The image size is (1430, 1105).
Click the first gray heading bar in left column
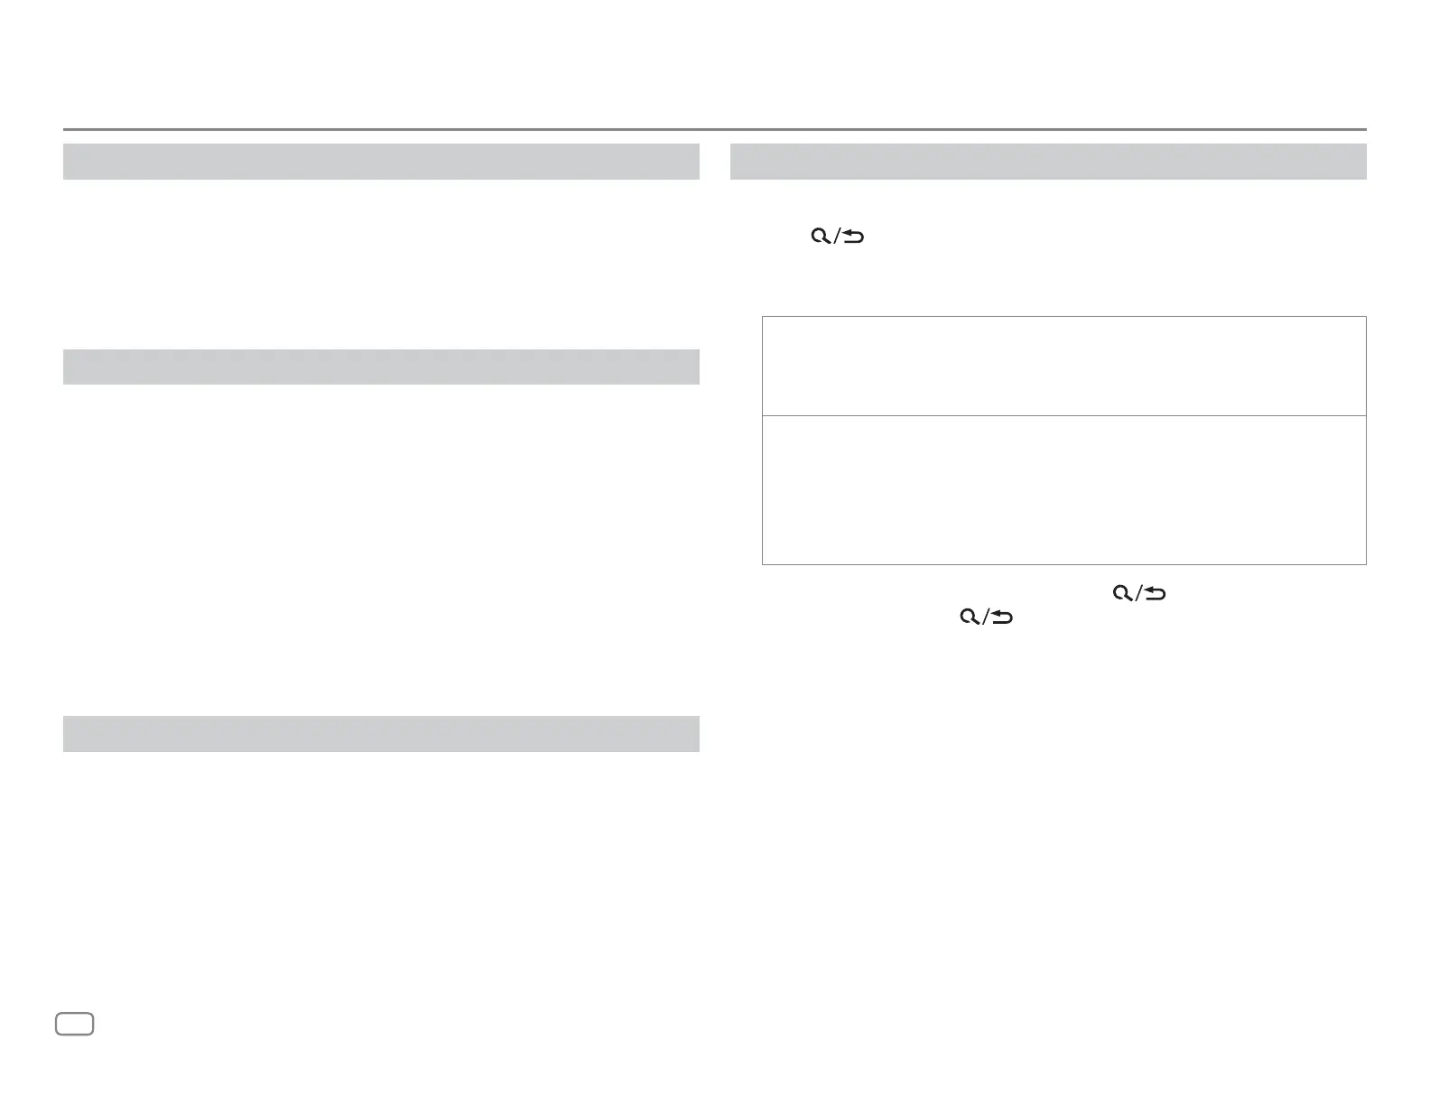381,162
